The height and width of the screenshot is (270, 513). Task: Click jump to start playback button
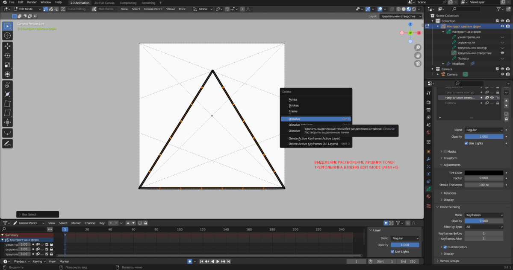pos(201,261)
